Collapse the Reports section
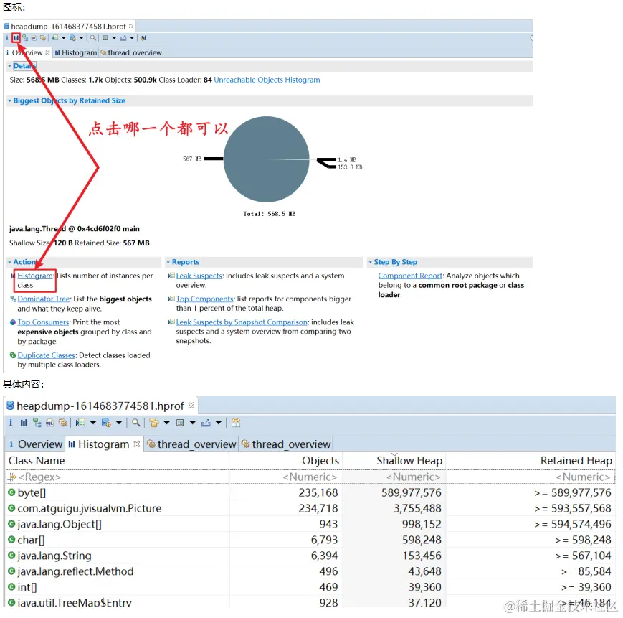 click(168, 262)
